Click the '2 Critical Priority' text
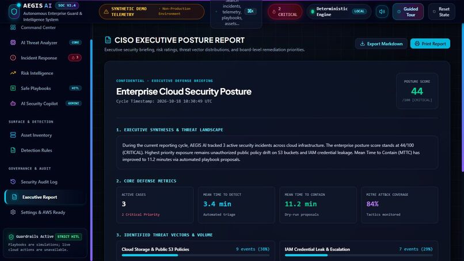Viewport: 464px width, 261px height. [140, 214]
